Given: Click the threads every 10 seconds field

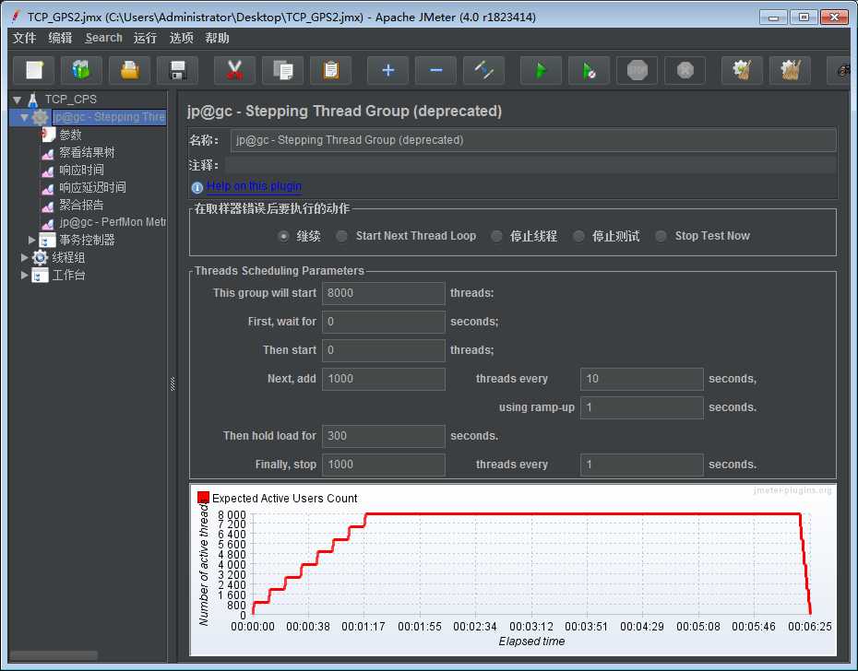Looking at the screenshot, I should tap(642, 379).
